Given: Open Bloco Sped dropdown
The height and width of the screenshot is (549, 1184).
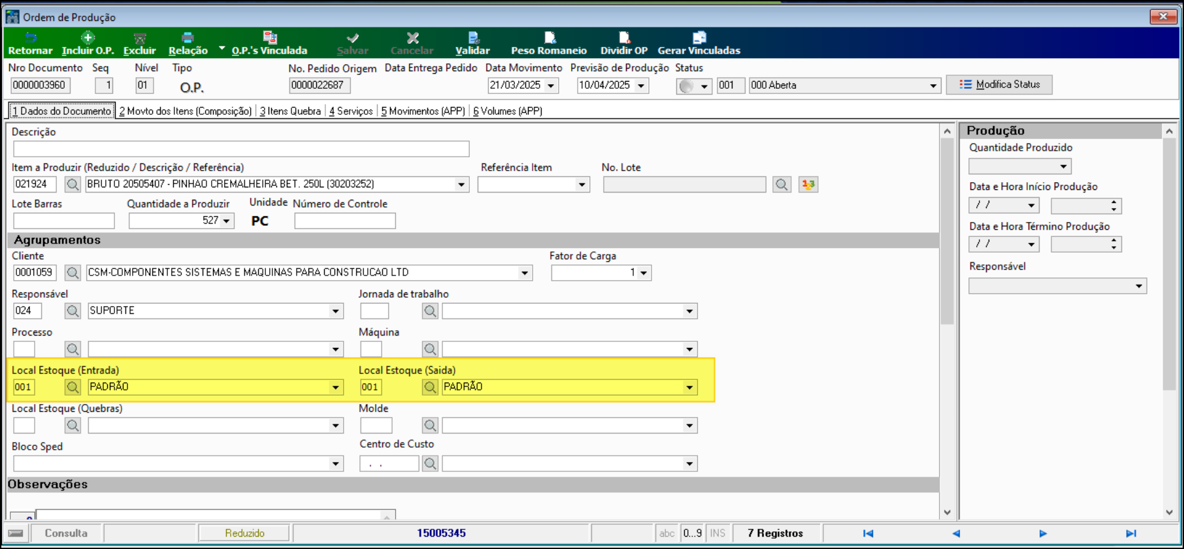Looking at the screenshot, I should (x=335, y=464).
